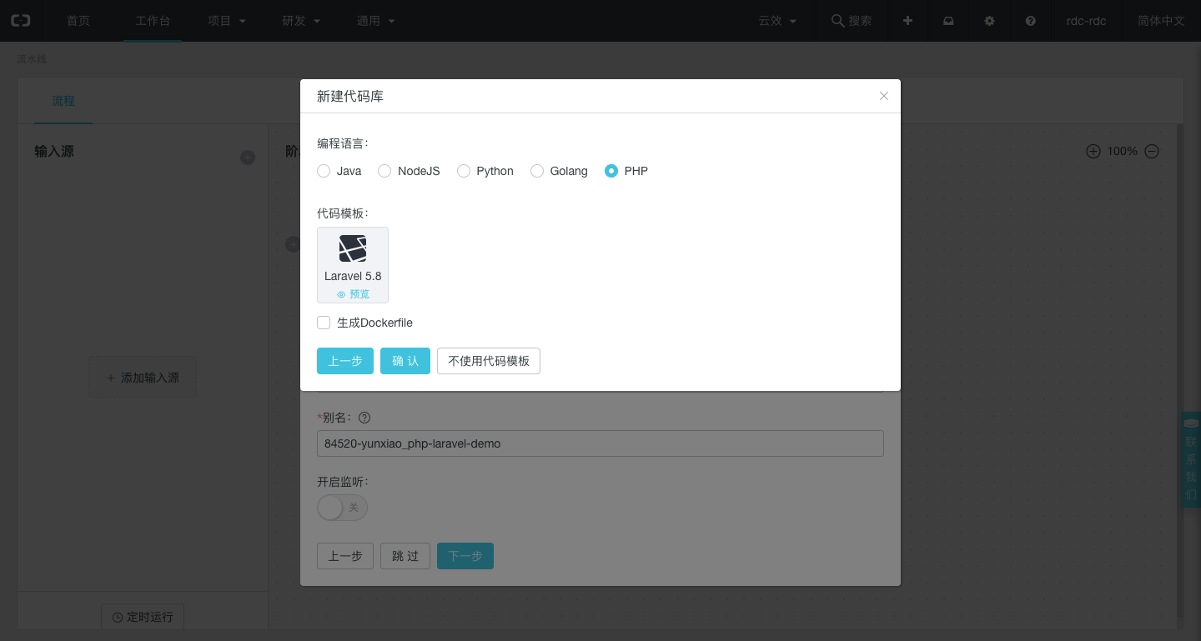1201x641 pixels.
Task: Expand the 通用 dropdown menu
Action: [375, 21]
